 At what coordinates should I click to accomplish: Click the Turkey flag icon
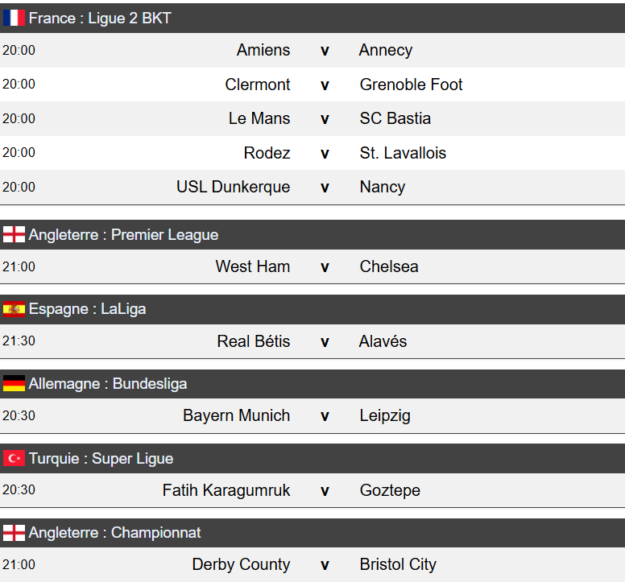[x=14, y=459]
